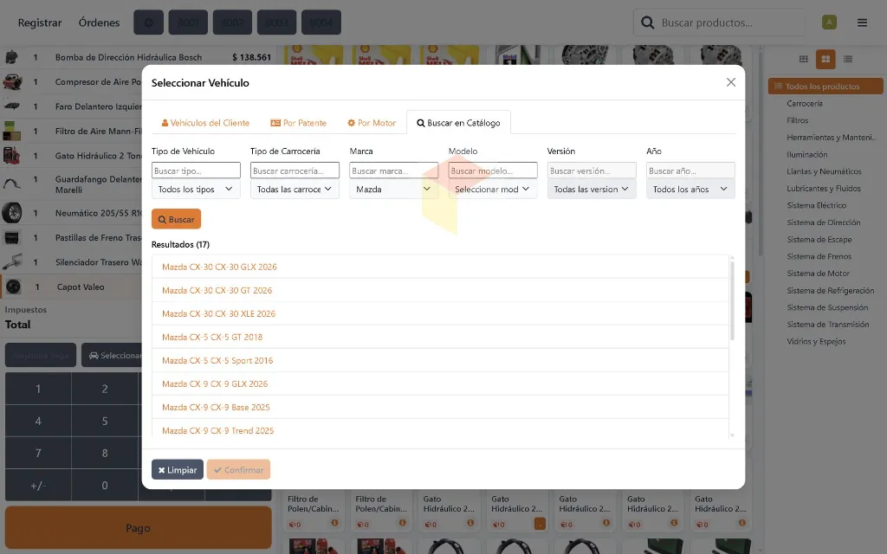Screen dimensions: 887x554
Task: Open the Vehículos del Cliente tab
Action: pyautogui.click(x=205, y=123)
